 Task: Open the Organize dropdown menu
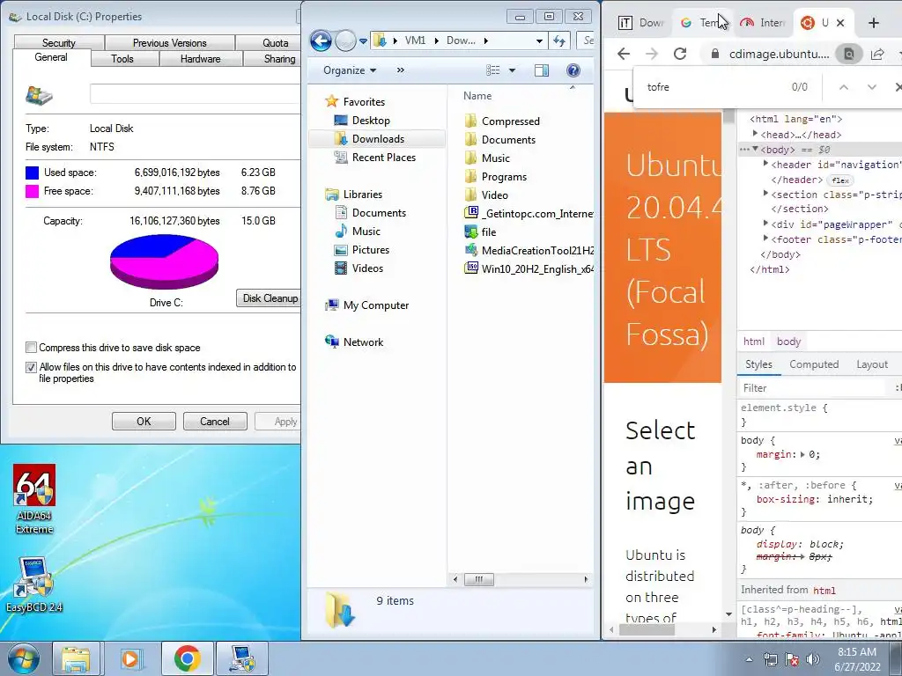point(349,70)
